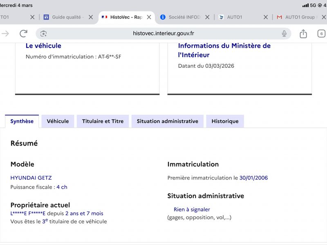Click the Le véhicule card heading
The width and height of the screenshot is (327, 245).
(43, 46)
